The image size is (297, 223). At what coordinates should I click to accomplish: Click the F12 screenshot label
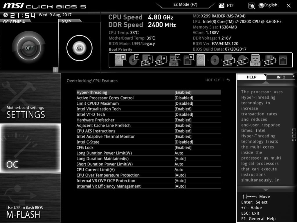point(230,6)
